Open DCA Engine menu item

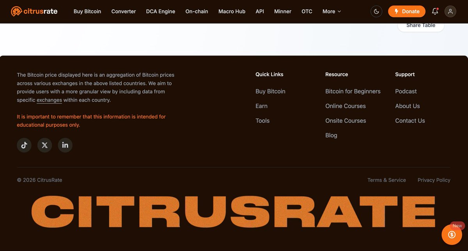161,11
